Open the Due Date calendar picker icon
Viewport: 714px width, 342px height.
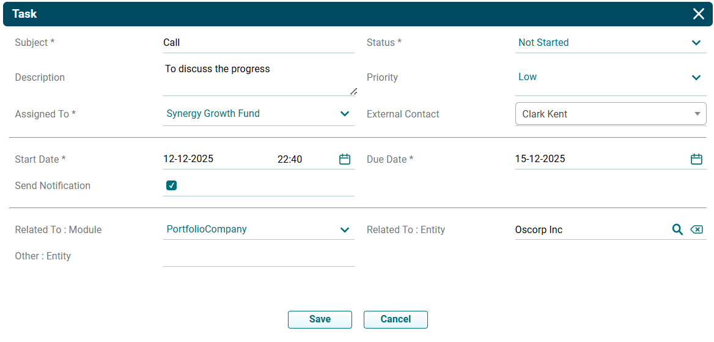[696, 159]
